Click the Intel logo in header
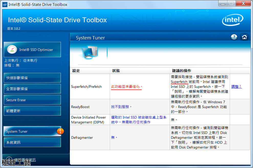 tap(233, 20)
